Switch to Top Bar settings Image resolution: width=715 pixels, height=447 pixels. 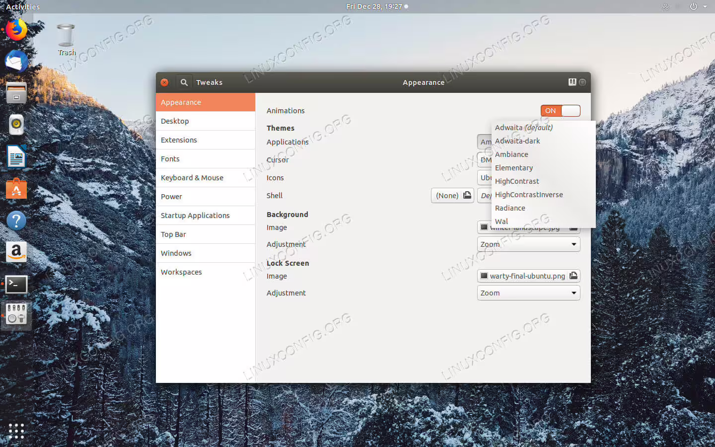point(206,234)
